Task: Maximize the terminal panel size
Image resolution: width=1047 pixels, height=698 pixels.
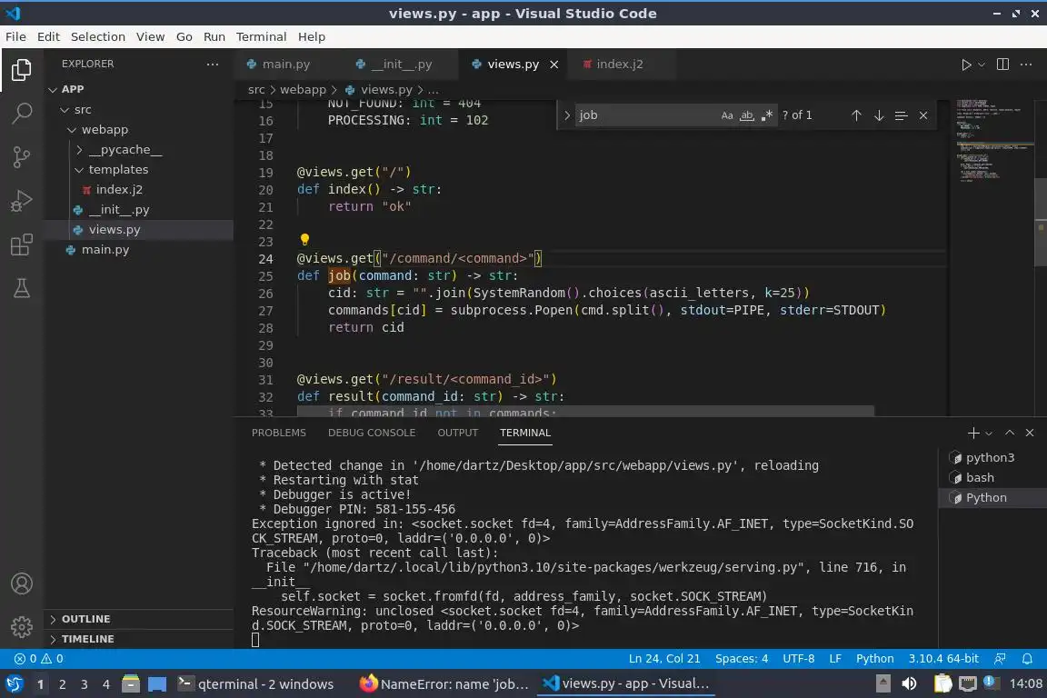Action: pos(1010,433)
